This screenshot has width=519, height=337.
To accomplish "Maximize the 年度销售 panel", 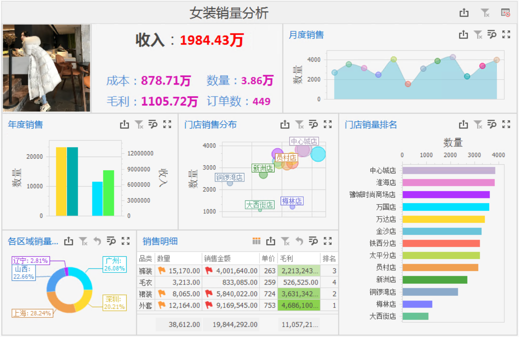I will click(167, 125).
